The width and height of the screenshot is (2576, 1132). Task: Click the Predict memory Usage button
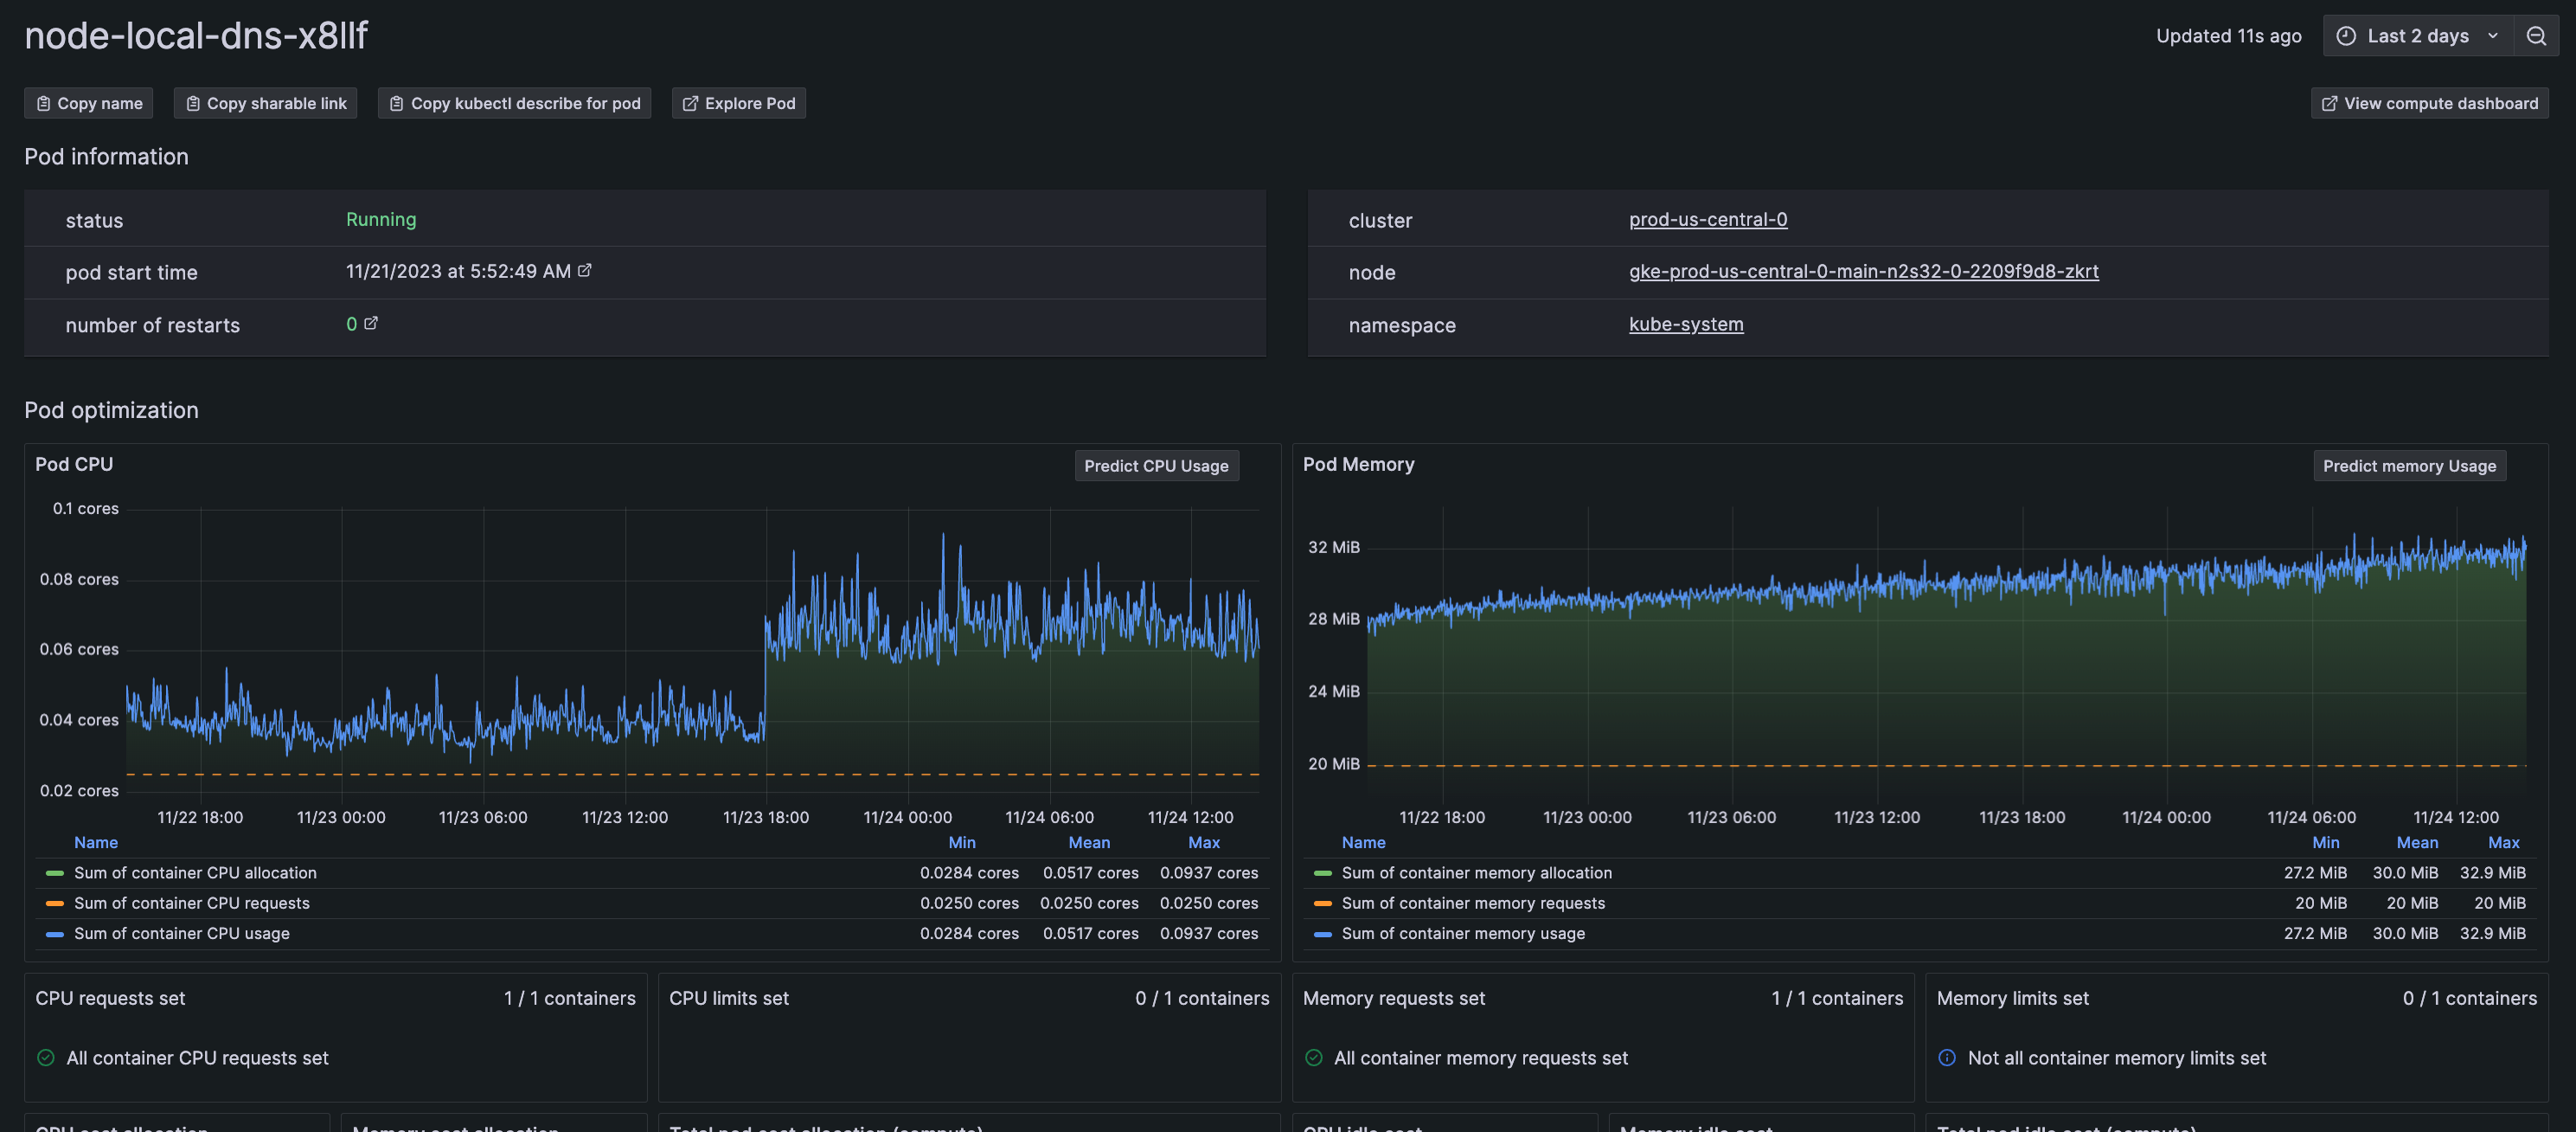pyautogui.click(x=2408, y=465)
